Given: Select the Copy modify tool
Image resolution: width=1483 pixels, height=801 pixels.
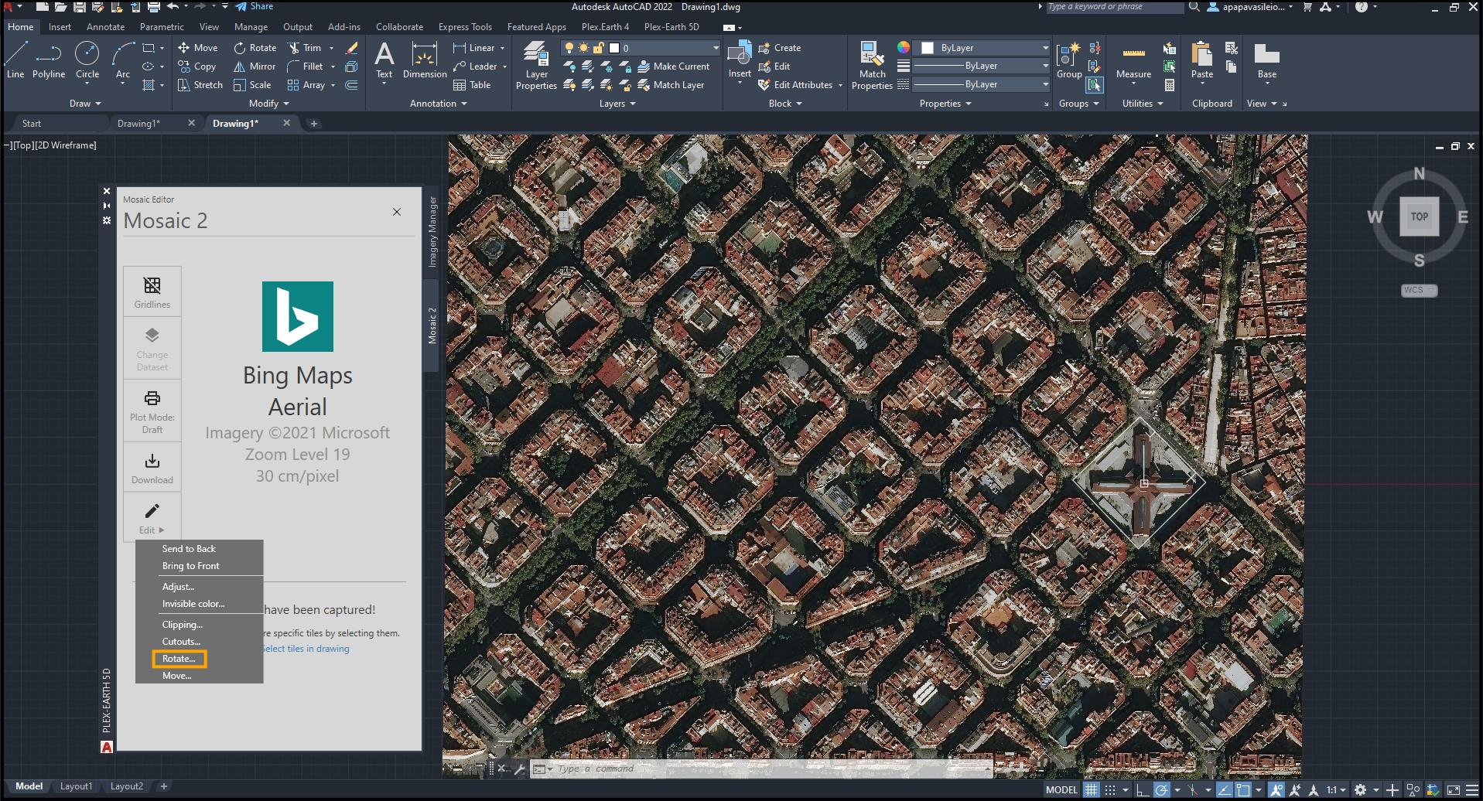Looking at the screenshot, I should pos(196,66).
